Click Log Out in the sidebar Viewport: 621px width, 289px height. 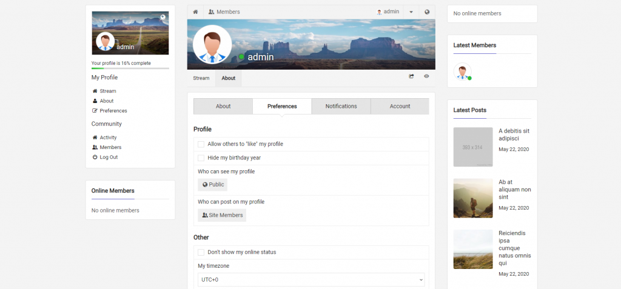109,157
